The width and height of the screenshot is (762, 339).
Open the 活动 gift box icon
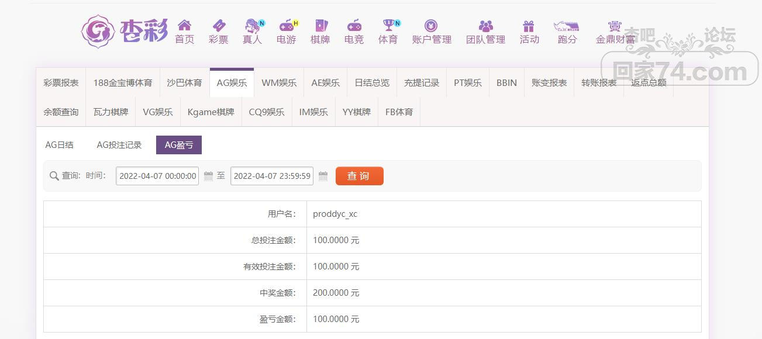pos(529,26)
